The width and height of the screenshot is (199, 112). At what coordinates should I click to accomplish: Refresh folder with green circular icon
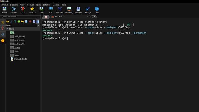(19, 21)
